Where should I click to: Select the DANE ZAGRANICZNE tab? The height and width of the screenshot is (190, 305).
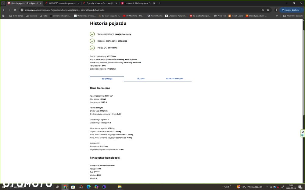click(175, 79)
